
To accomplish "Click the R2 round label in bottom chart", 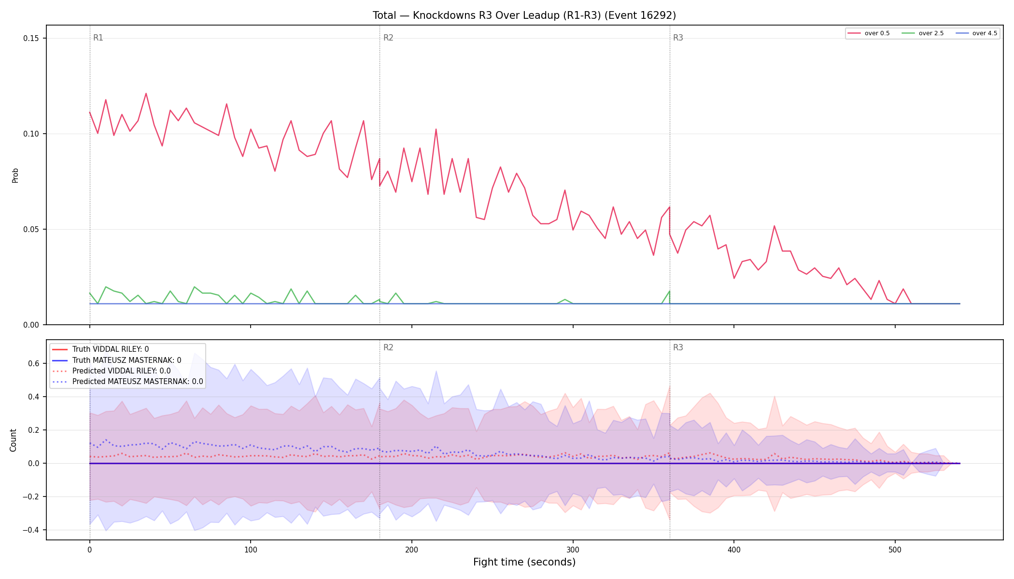I will coord(388,347).
